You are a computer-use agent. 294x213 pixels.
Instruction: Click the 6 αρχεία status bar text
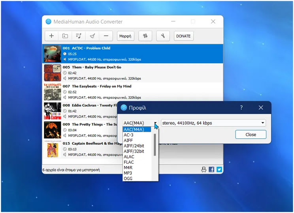[x=71, y=170]
